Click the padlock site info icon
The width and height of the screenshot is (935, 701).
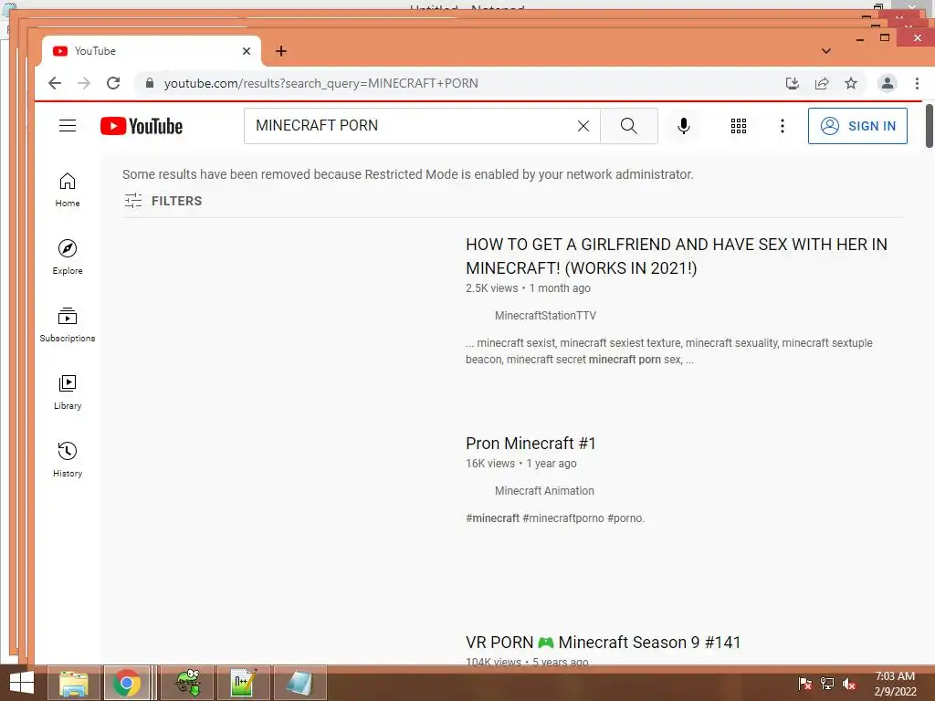pos(150,83)
